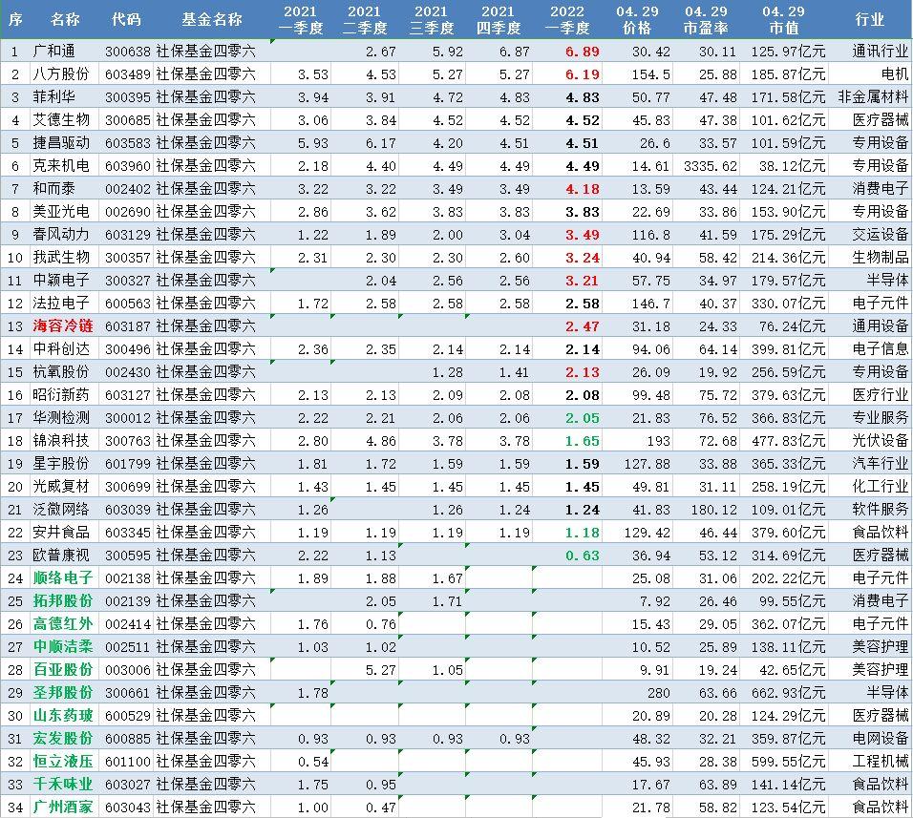Click the green value 2.05

(583, 418)
